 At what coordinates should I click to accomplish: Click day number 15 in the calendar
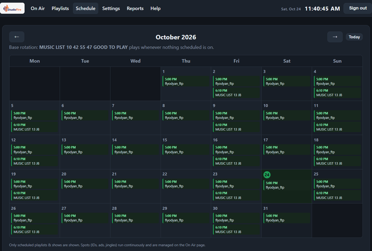[x=165, y=140]
